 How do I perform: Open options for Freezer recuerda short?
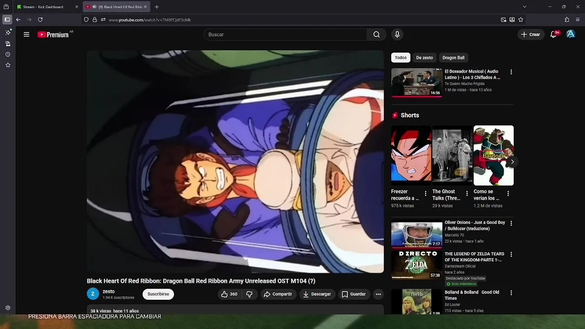pos(425,194)
